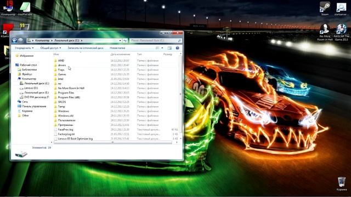Select the Windows.old folder icon

[x=55, y=115]
